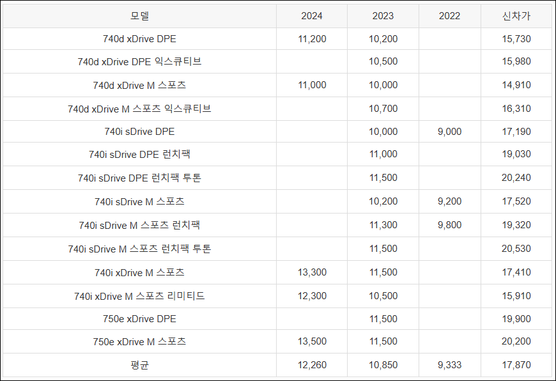Click 2024 price 13,500
This screenshot has width=556, height=381.
pyautogui.click(x=312, y=341)
